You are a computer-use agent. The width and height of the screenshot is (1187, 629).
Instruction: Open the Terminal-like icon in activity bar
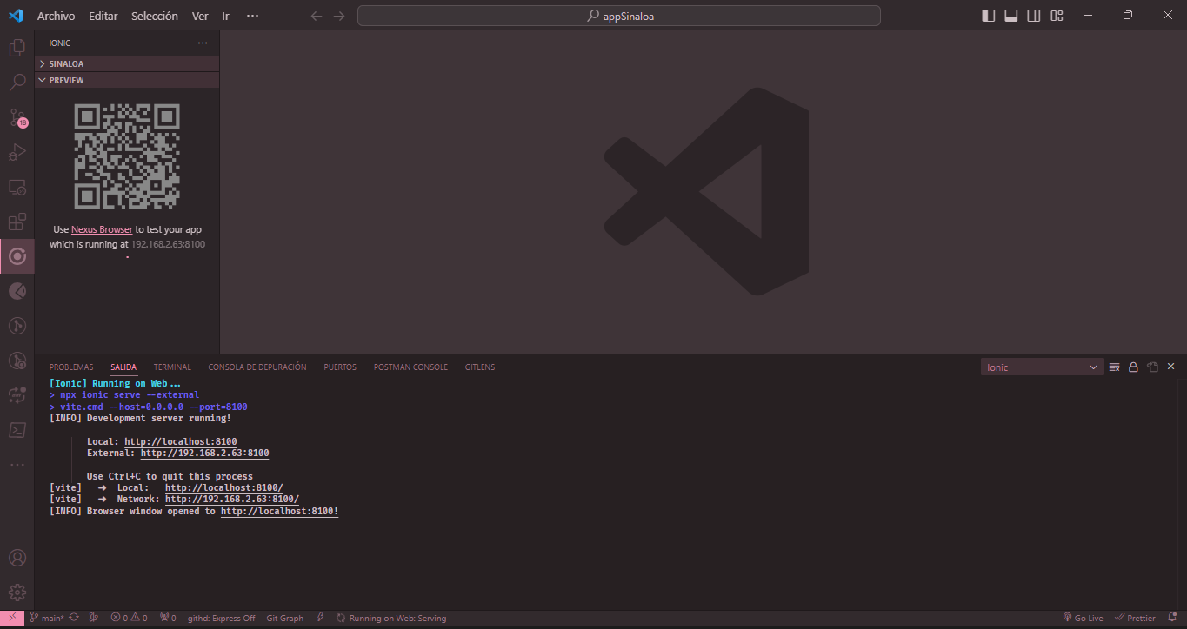point(17,430)
